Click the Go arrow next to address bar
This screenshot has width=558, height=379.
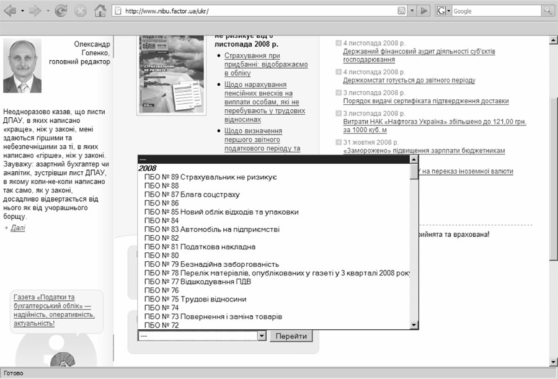pos(425,11)
